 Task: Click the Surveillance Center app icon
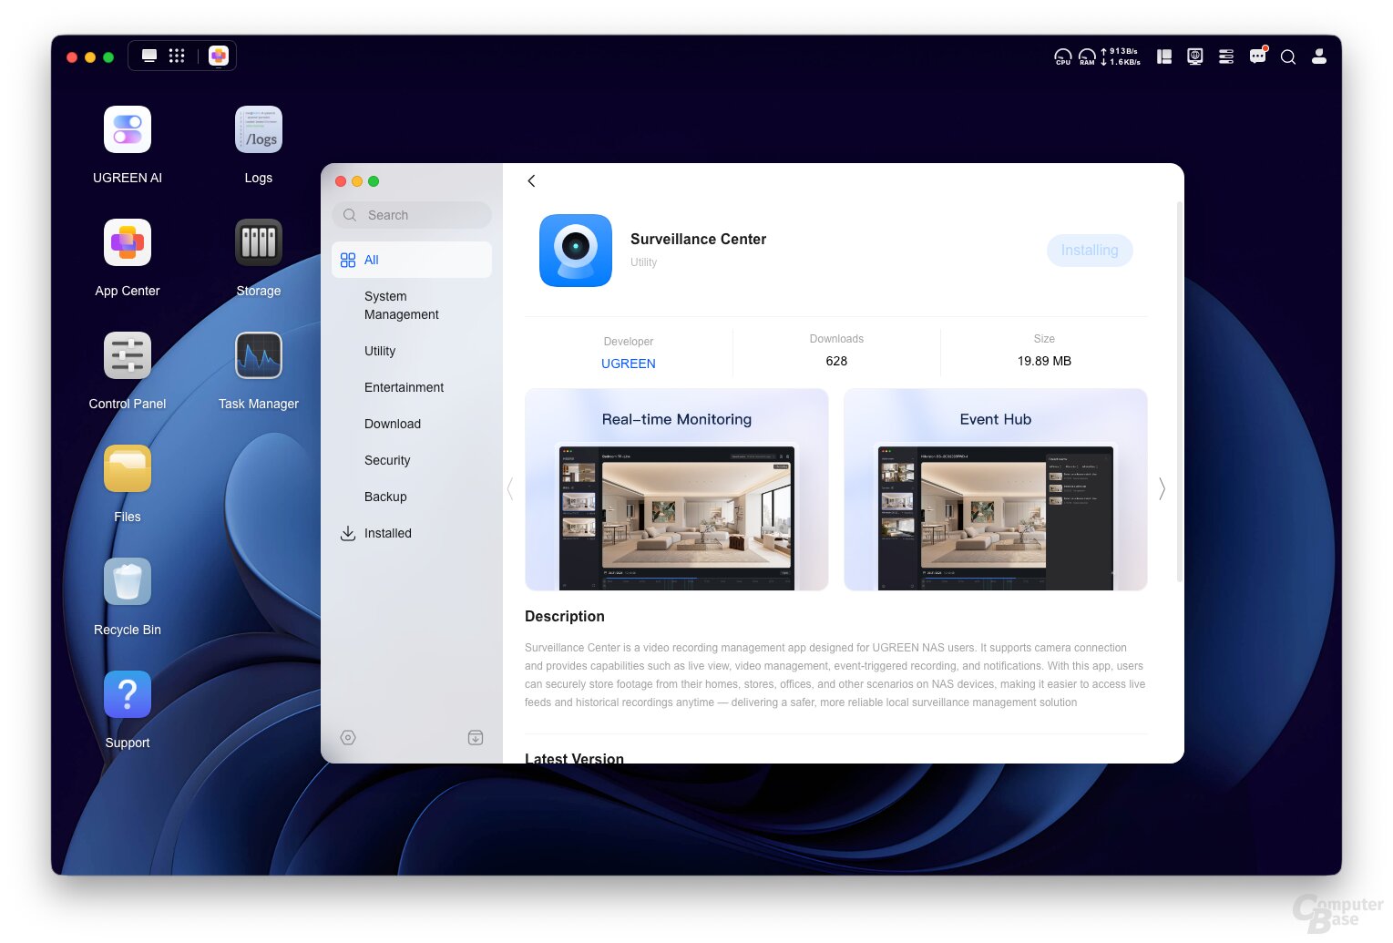(576, 251)
